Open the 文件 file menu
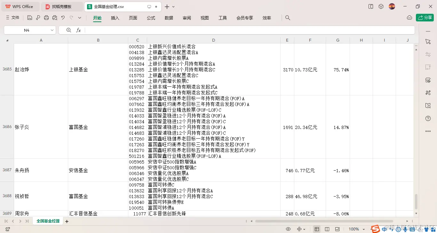The width and height of the screenshot is (437, 233). [x=13, y=18]
